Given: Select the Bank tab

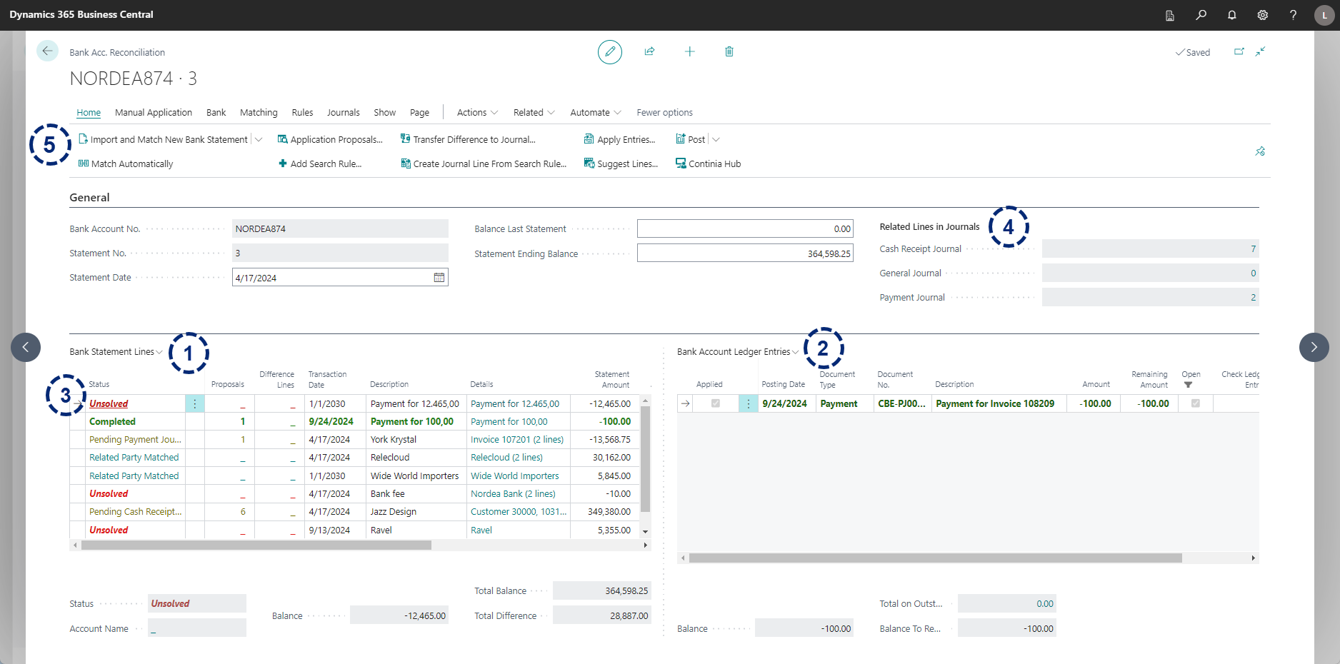Looking at the screenshot, I should tap(216, 112).
